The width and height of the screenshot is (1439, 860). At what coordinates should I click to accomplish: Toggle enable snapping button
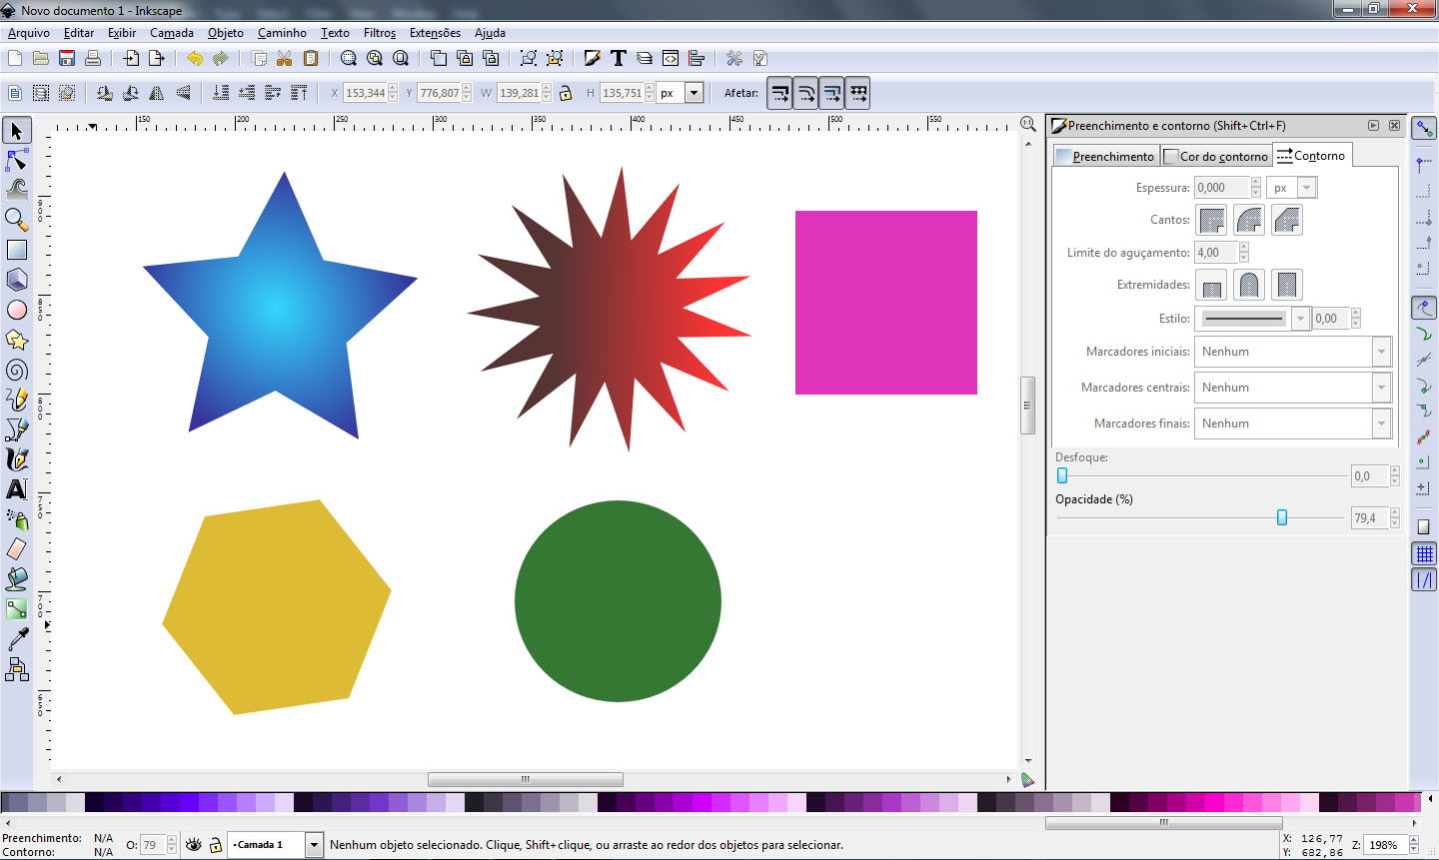(1424, 130)
